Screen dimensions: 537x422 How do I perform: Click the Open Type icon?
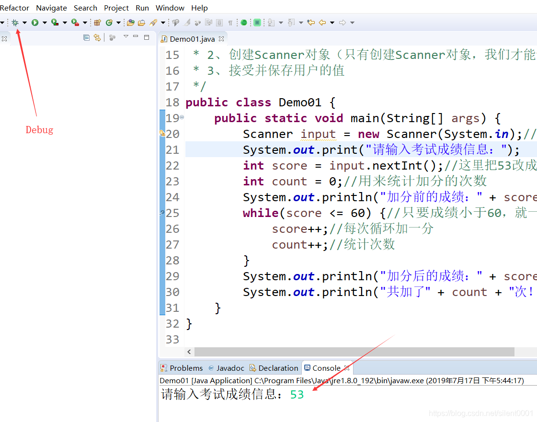[130, 23]
